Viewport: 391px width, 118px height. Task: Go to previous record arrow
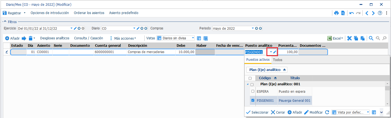(x=367, y=13)
